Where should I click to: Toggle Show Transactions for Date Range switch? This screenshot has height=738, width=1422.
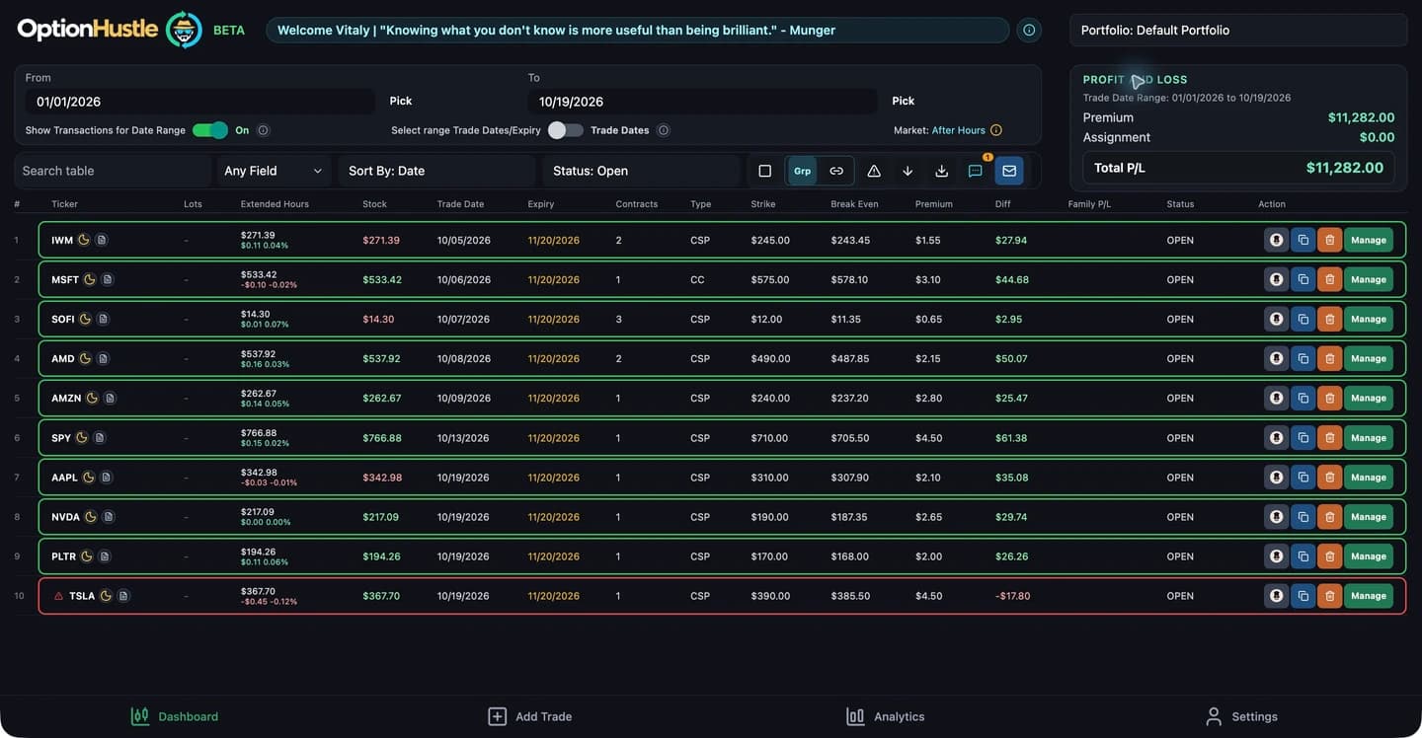pos(209,130)
